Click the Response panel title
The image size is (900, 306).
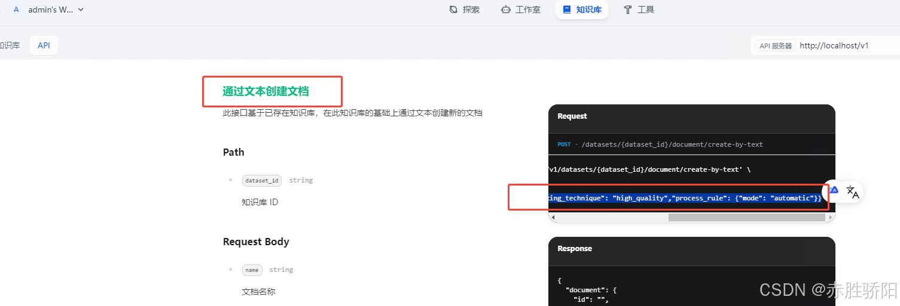click(x=575, y=249)
